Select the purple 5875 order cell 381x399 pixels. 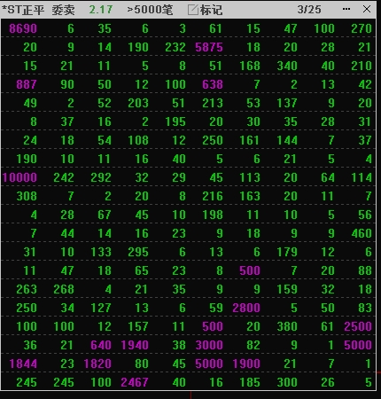pyautogui.click(x=209, y=47)
